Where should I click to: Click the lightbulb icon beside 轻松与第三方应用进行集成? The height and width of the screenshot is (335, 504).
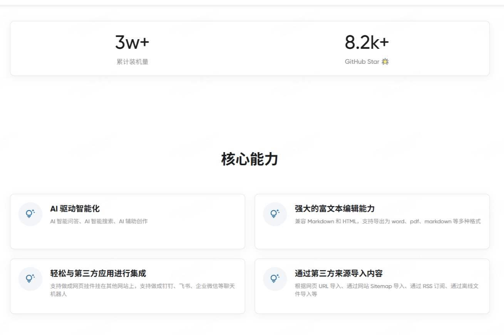[30, 279]
